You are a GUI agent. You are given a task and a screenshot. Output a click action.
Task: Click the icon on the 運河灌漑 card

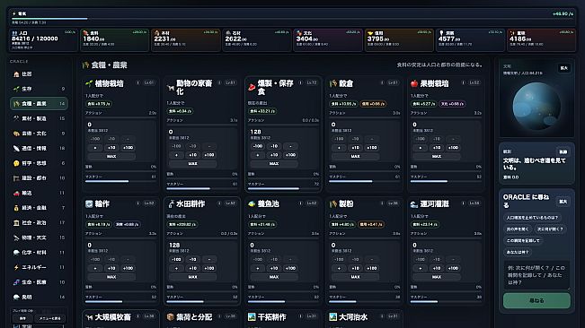coord(414,203)
